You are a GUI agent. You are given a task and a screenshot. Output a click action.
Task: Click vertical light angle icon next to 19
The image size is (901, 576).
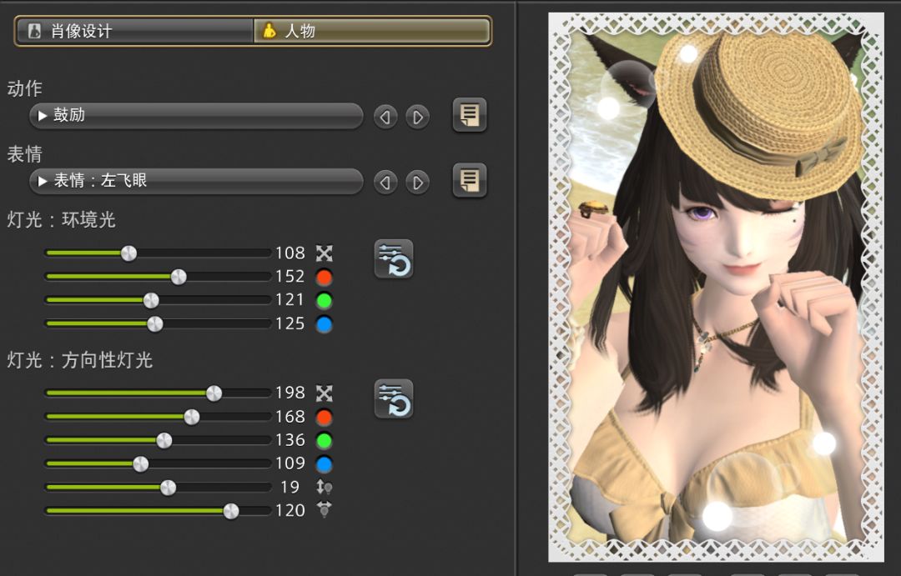click(324, 488)
